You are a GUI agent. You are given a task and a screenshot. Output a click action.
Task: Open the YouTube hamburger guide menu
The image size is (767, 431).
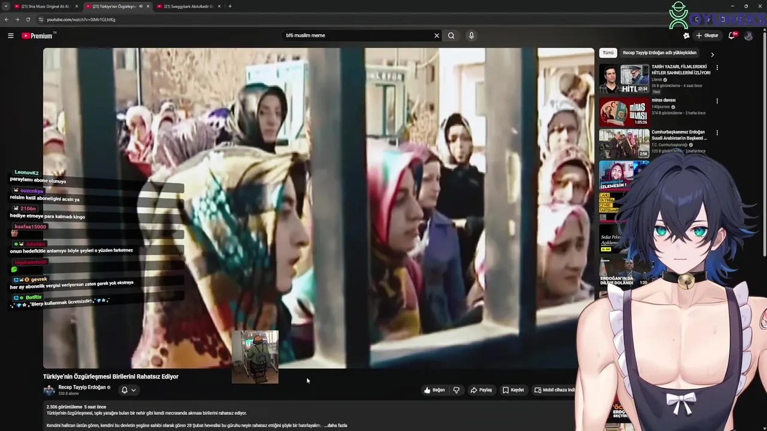click(11, 35)
